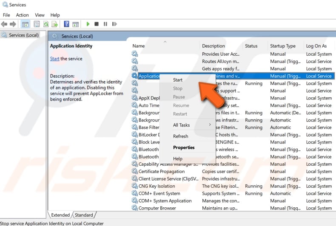This screenshot has height=226, width=336.
Task: Open the Help menu in menu bar
Action: 55,15
